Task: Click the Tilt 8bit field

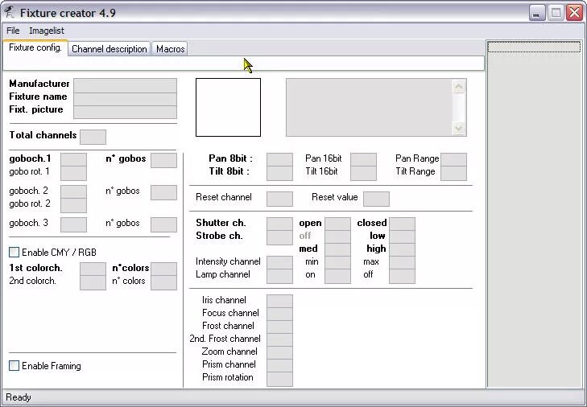Action: click(279, 173)
